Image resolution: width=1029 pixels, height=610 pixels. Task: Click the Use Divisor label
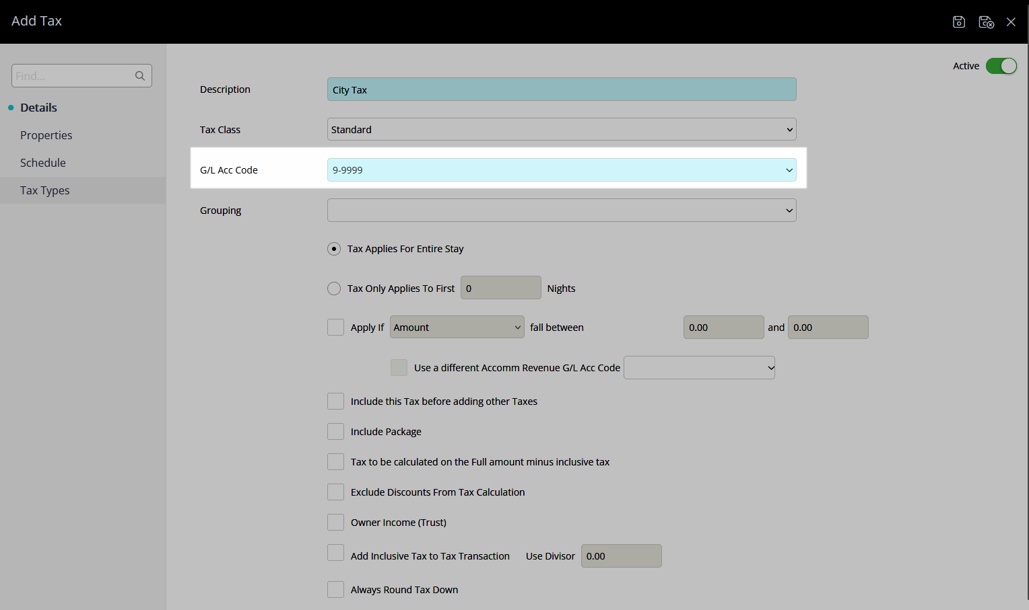[550, 556]
